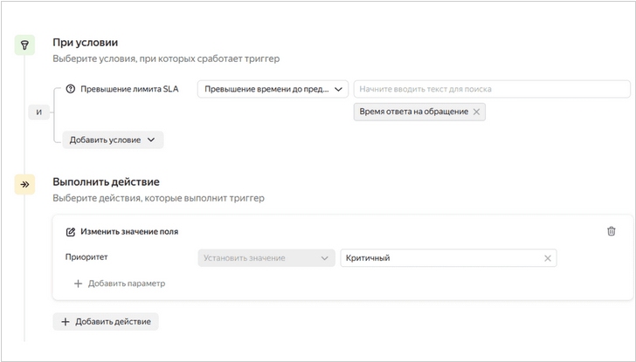Clear the Критичный value with its X

[548, 258]
